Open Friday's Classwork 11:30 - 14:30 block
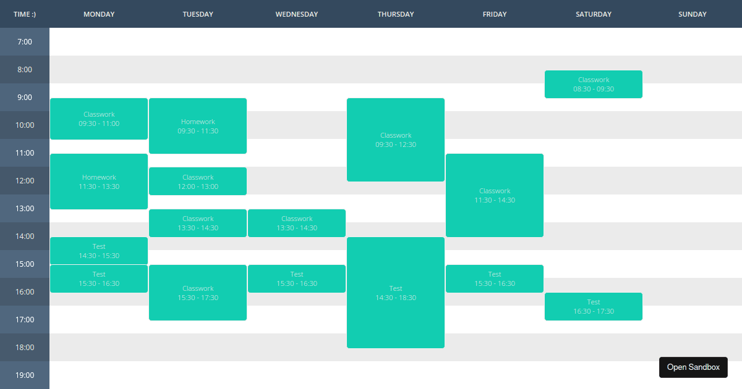Viewport: 742px width, 389px height. (494, 195)
